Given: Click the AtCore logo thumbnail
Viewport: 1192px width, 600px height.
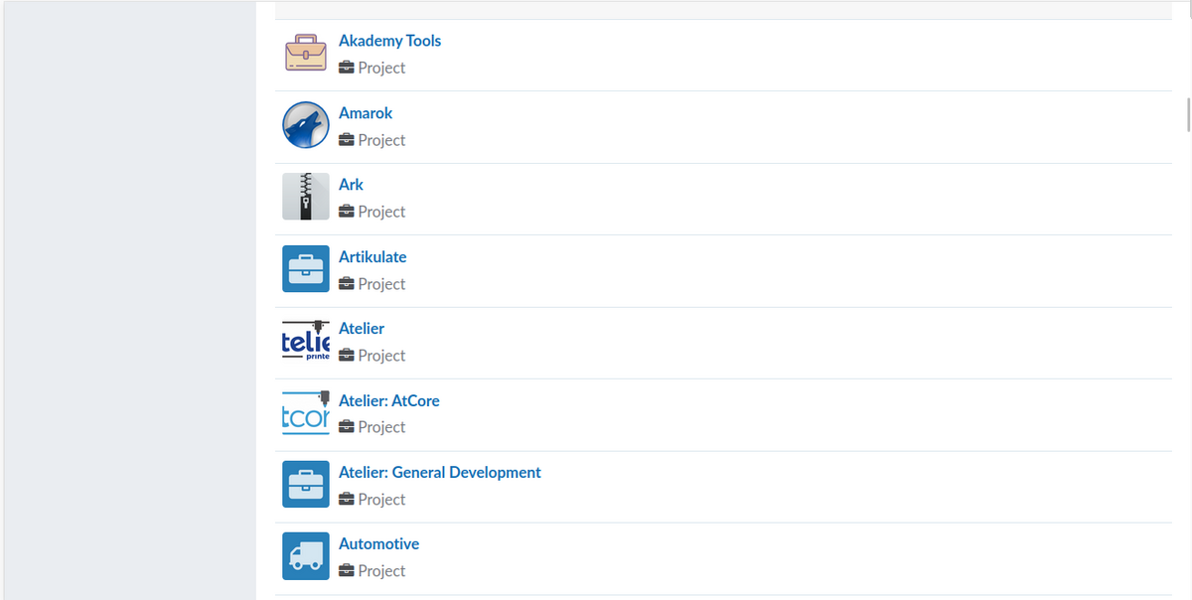Looking at the screenshot, I should (305, 413).
